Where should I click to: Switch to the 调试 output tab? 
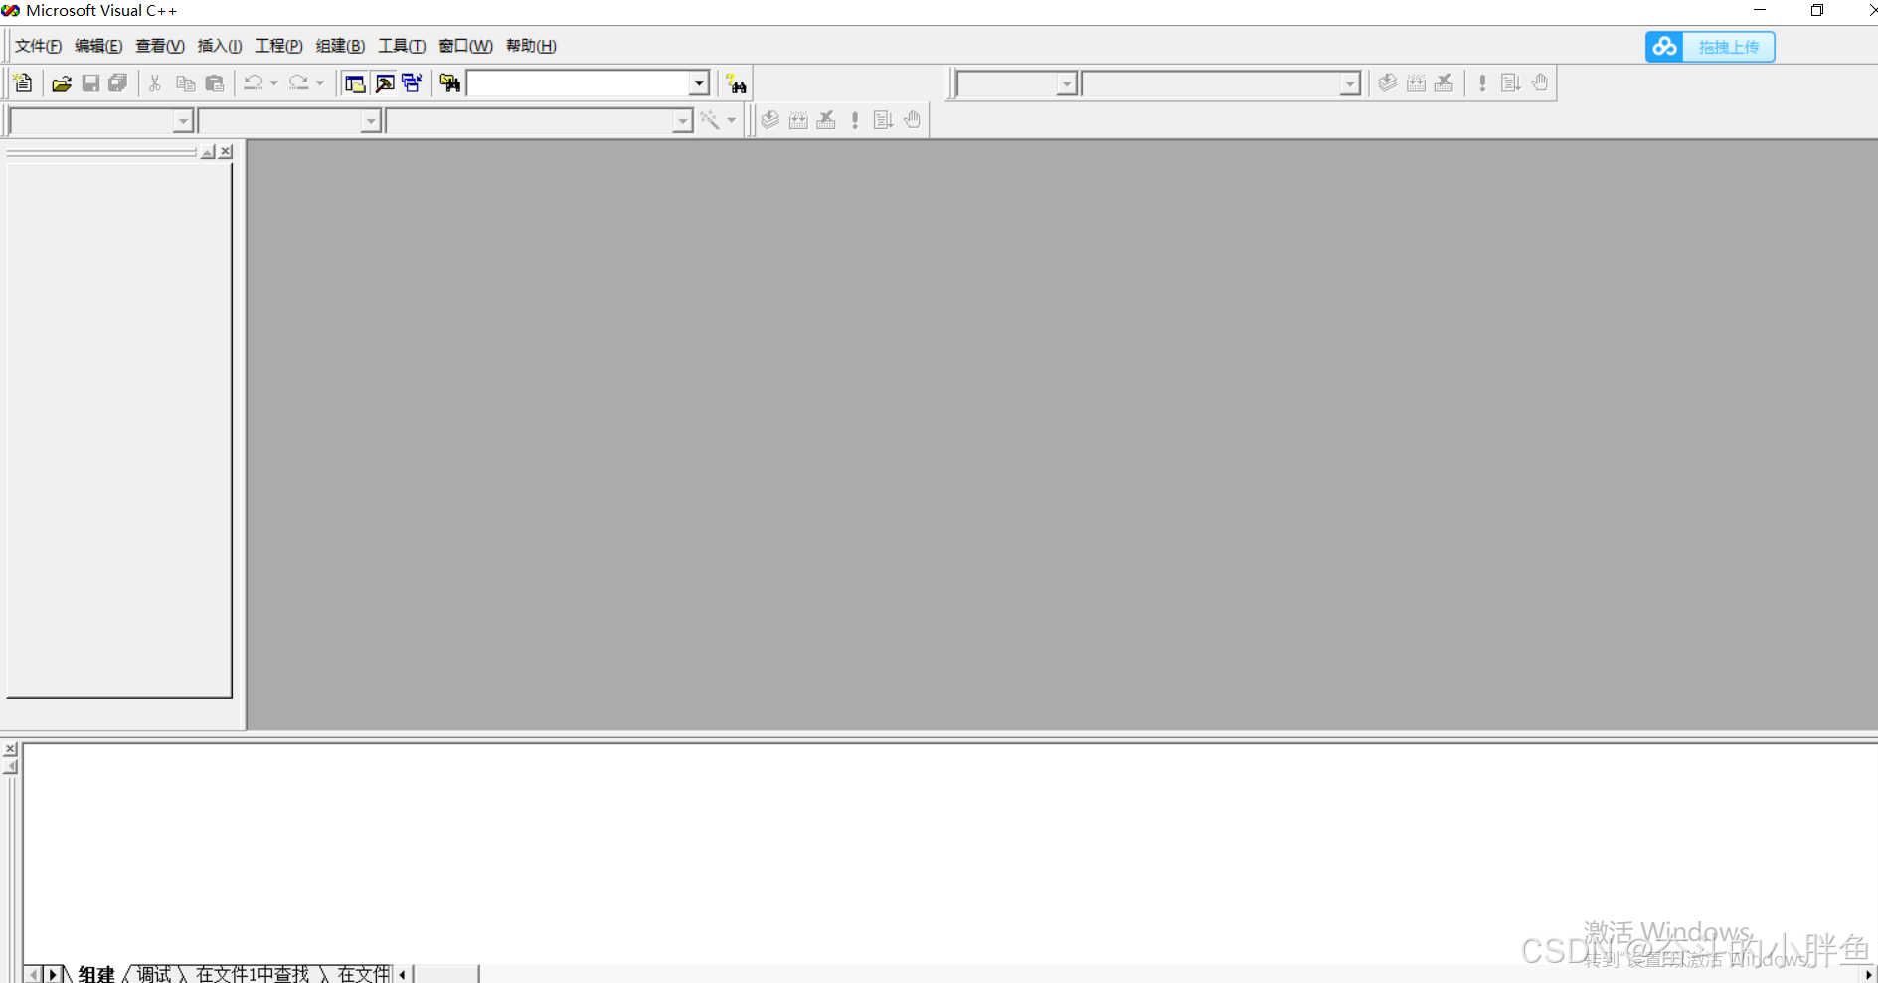tap(154, 973)
